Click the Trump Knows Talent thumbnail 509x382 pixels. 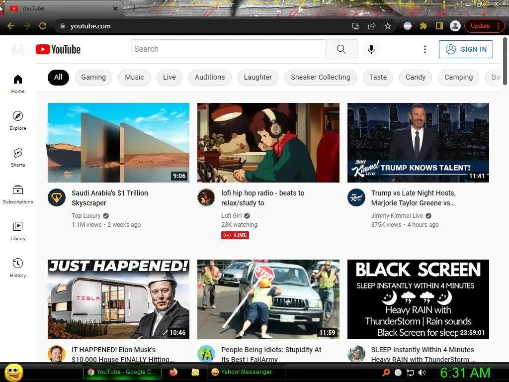point(418,143)
